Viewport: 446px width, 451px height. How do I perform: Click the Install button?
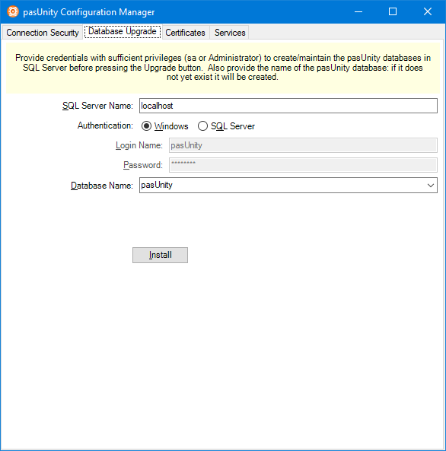tap(160, 255)
